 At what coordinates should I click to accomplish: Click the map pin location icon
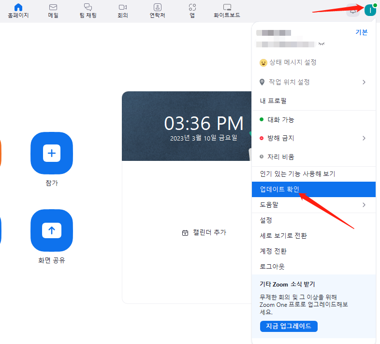(x=262, y=82)
